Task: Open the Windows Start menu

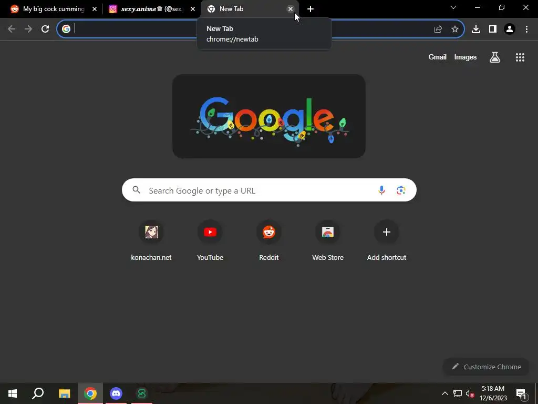Action: click(13, 393)
